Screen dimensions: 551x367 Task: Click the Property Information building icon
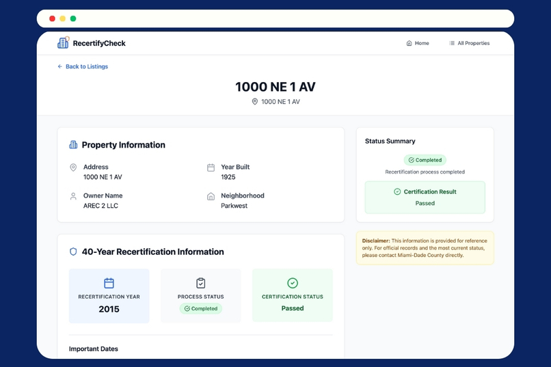click(x=73, y=145)
